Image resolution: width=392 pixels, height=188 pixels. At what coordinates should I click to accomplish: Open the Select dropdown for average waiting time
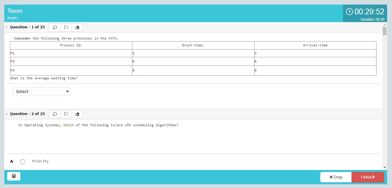(x=42, y=92)
